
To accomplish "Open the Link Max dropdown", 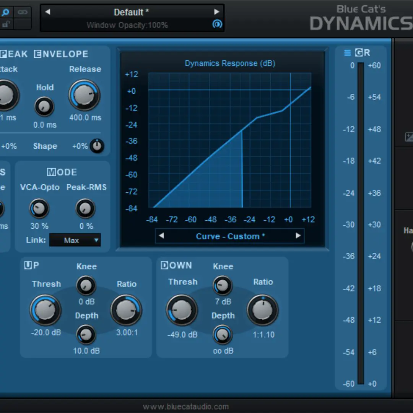I will pos(75,240).
